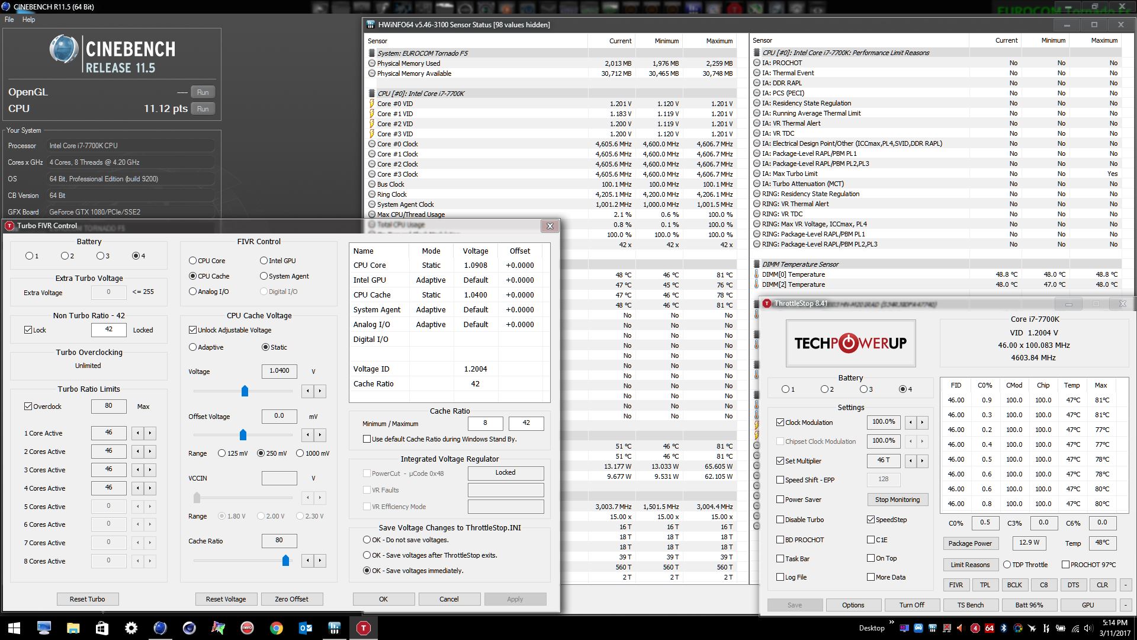
Task: Adjust the CPU Cache Voltage slider handle
Action: [x=245, y=391]
